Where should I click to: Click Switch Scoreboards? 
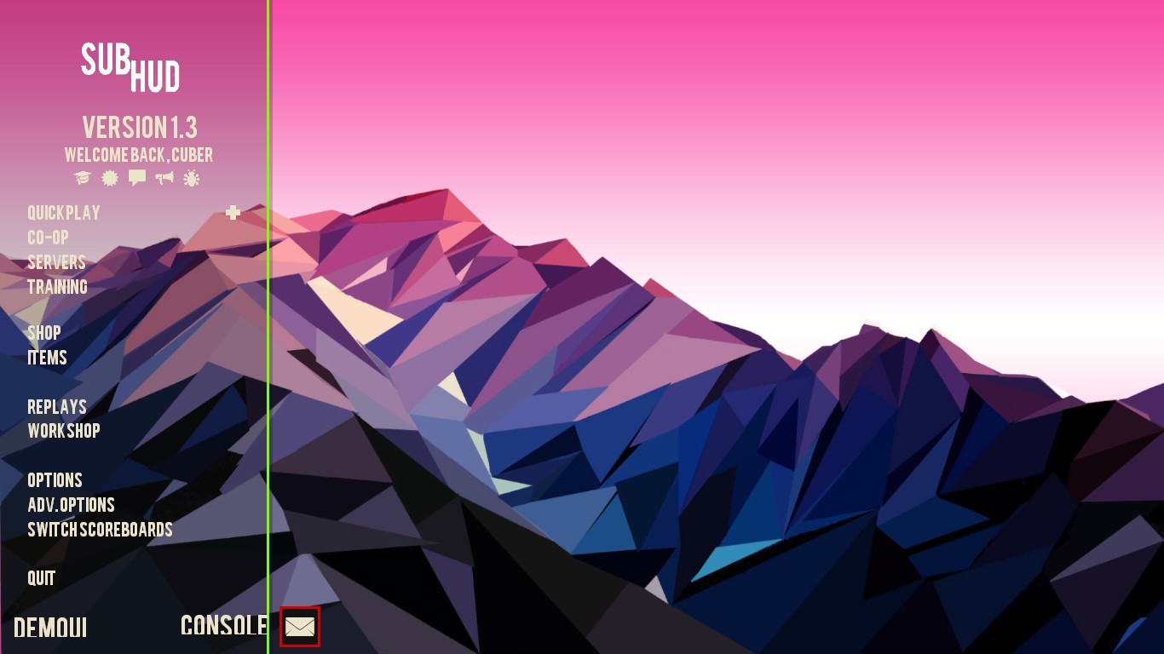101,530
